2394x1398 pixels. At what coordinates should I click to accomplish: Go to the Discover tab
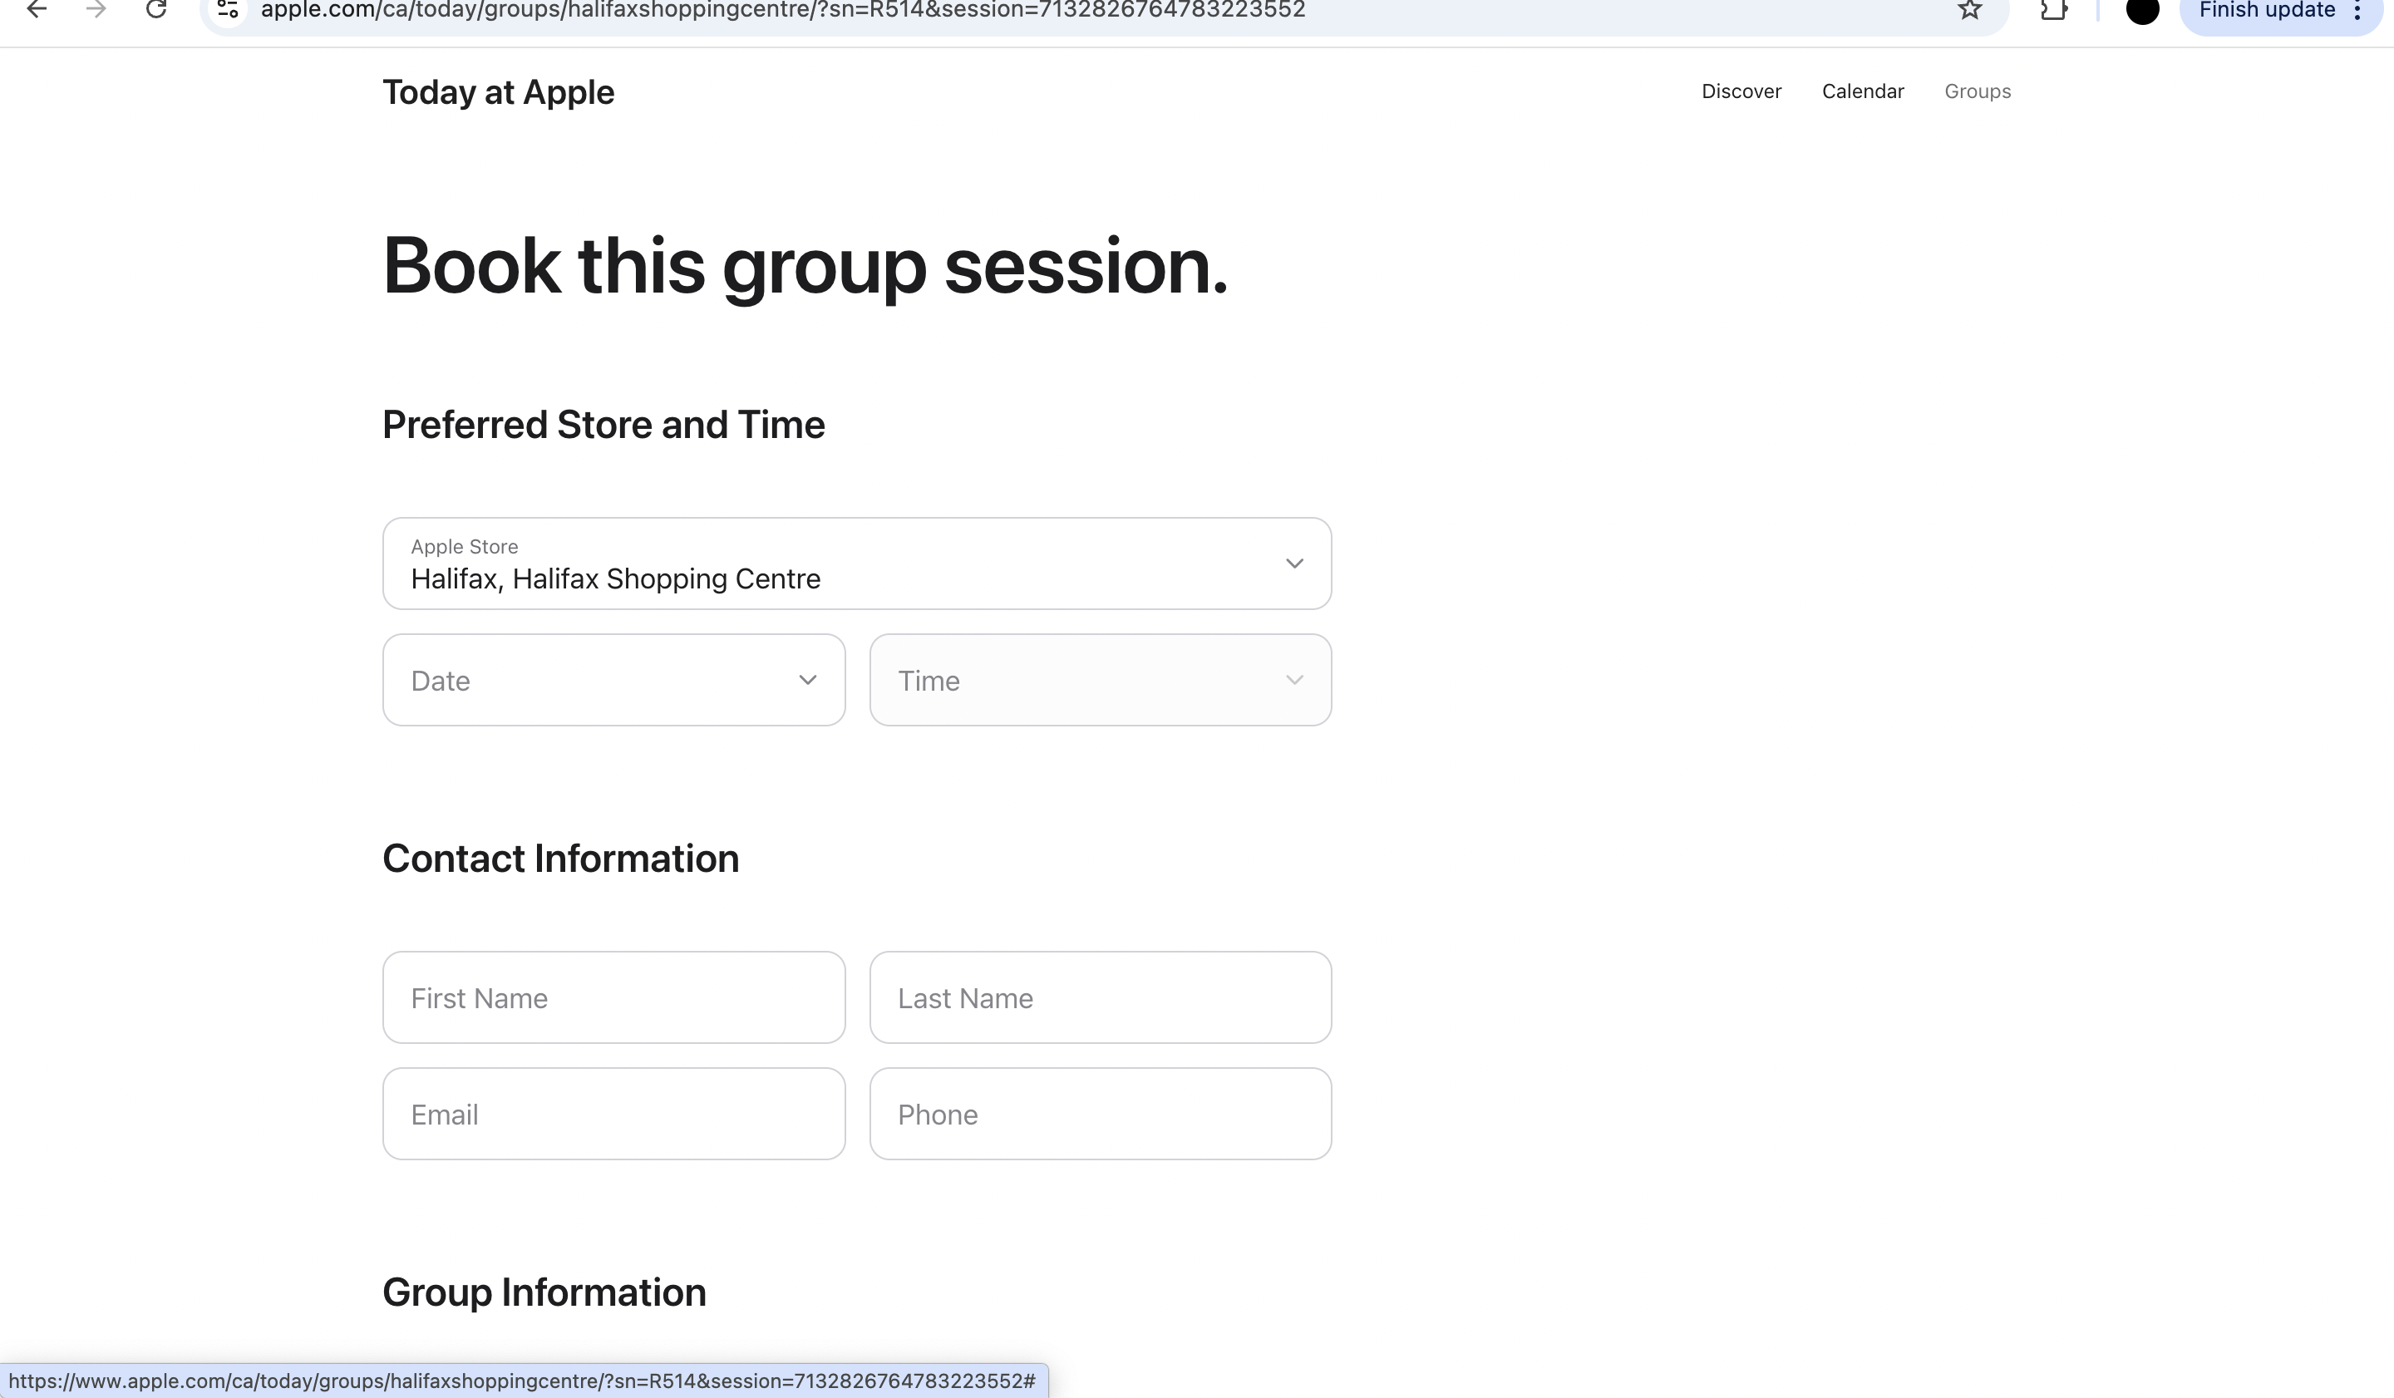click(1741, 91)
